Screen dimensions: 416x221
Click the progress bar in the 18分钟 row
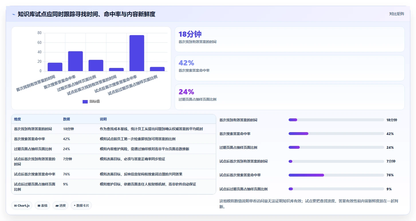pyautogui.click(x=336, y=120)
